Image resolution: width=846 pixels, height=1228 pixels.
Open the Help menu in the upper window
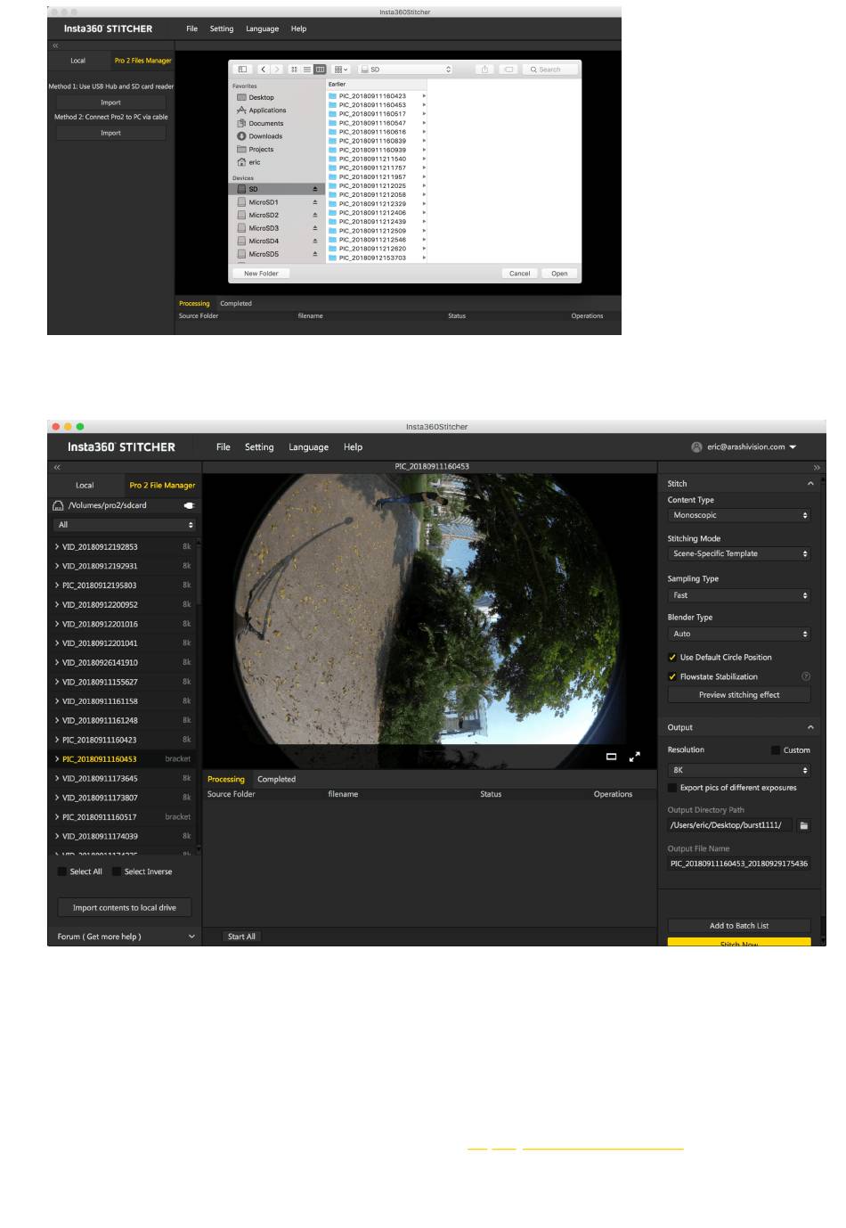(x=298, y=29)
